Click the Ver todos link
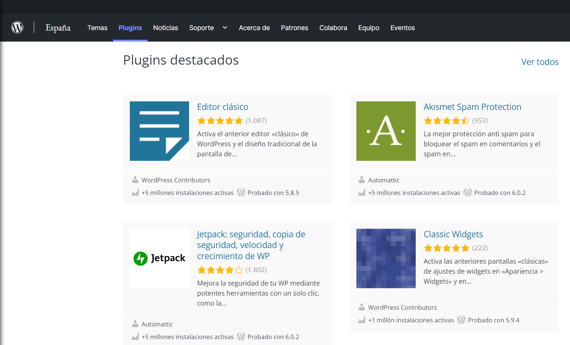The image size is (570, 345). pyautogui.click(x=540, y=62)
